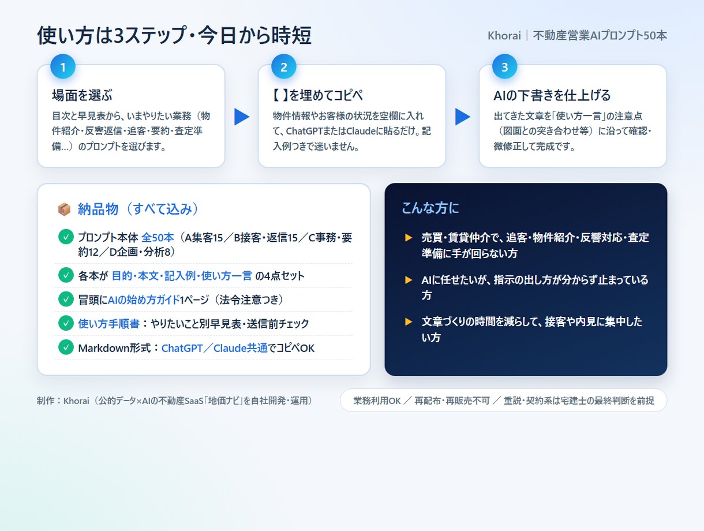Click the やりたいこと別早見表・送信前チェック text

pos(230,324)
